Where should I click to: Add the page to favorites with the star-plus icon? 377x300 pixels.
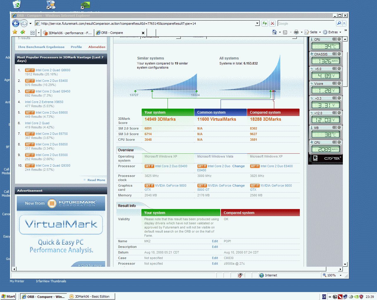[23, 32]
